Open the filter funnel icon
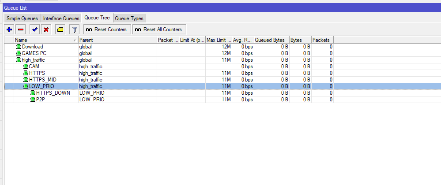The image size is (441, 185). (75, 30)
